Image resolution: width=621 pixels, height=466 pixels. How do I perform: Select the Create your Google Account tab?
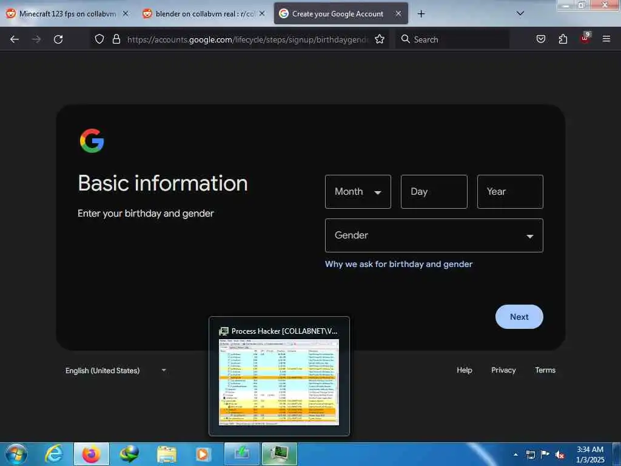click(x=341, y=14)
